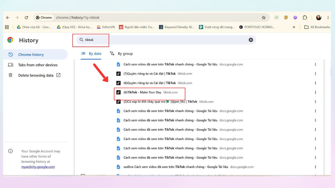Click the TikTok favicon of (6)TikTok - Make Your Day
Screen dimensions: 335x188
click(x=118, y=92)
